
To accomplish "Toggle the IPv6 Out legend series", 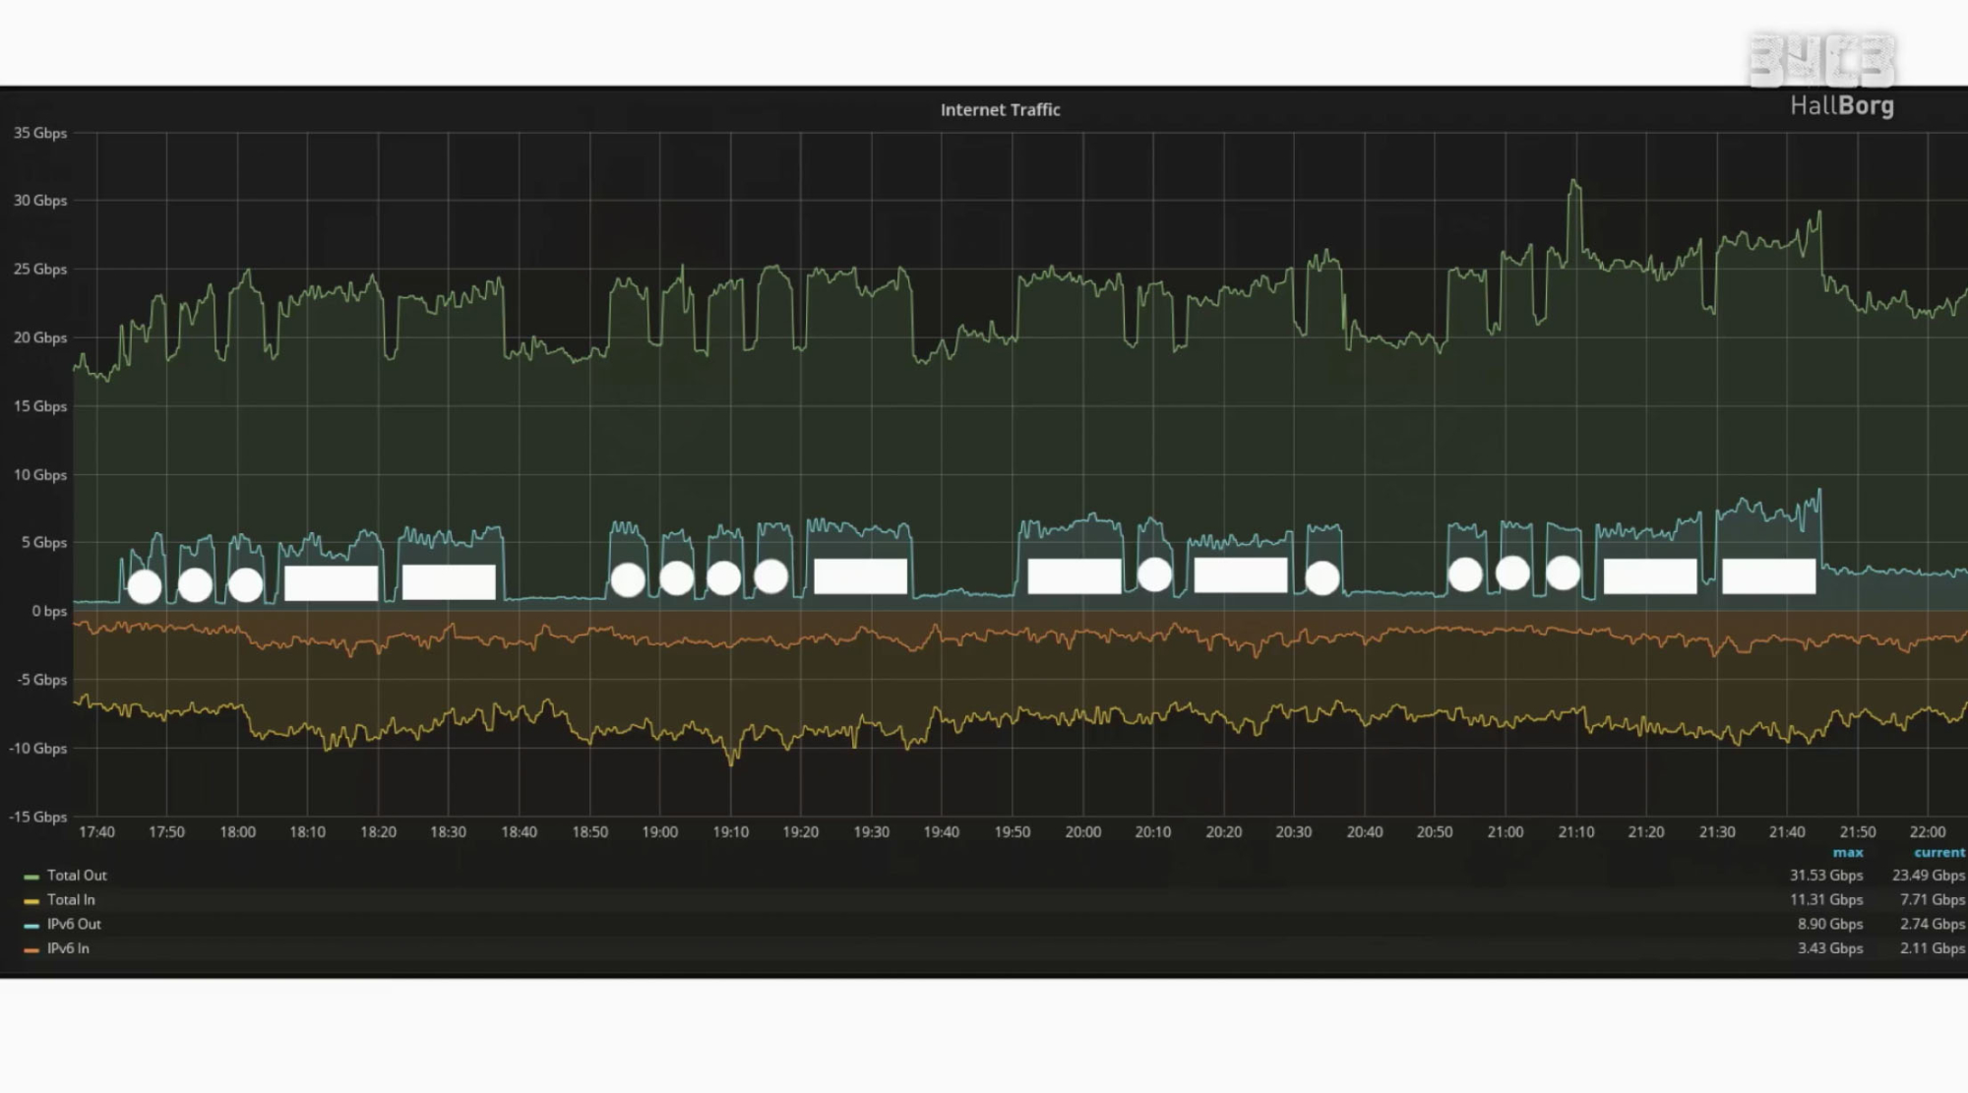I will click(x=74, y=925).
